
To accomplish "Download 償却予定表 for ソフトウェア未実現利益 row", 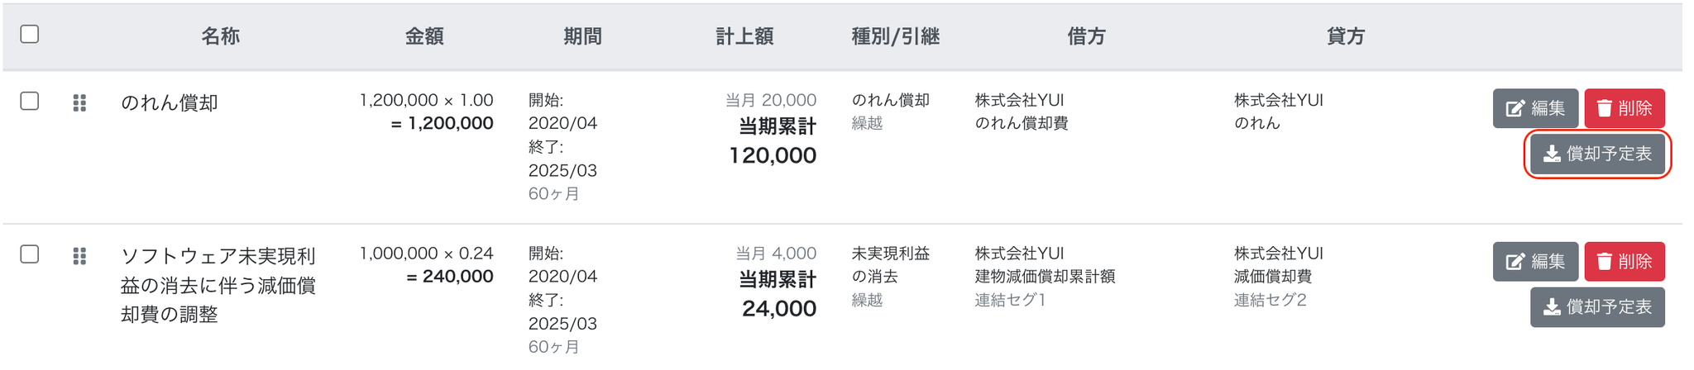I will 1597,307.
